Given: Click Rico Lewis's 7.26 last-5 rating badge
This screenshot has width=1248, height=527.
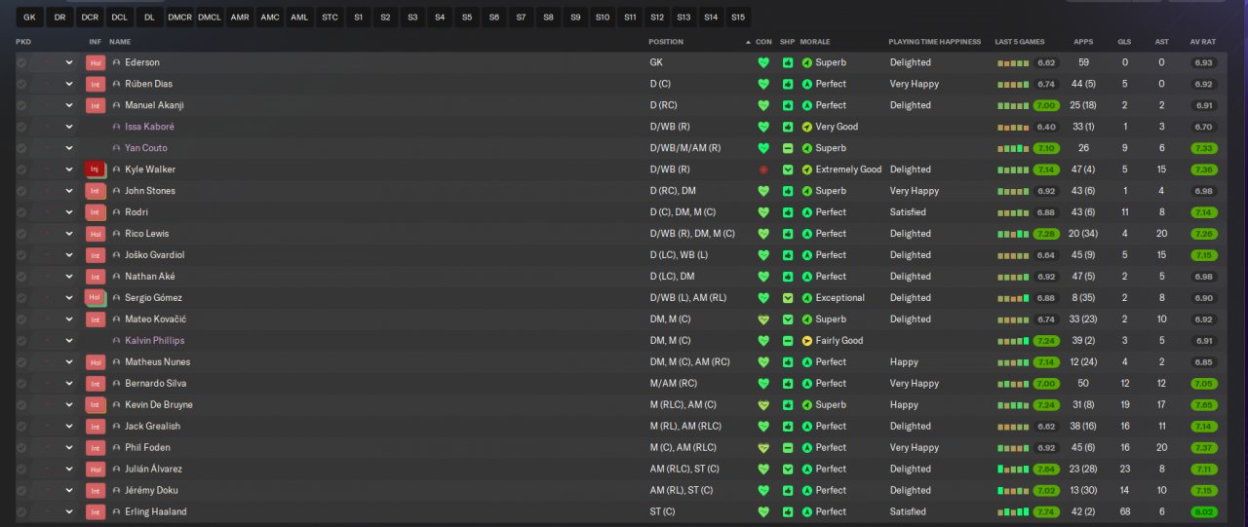Looking at the screenshot, I should tap(1046, 234).
